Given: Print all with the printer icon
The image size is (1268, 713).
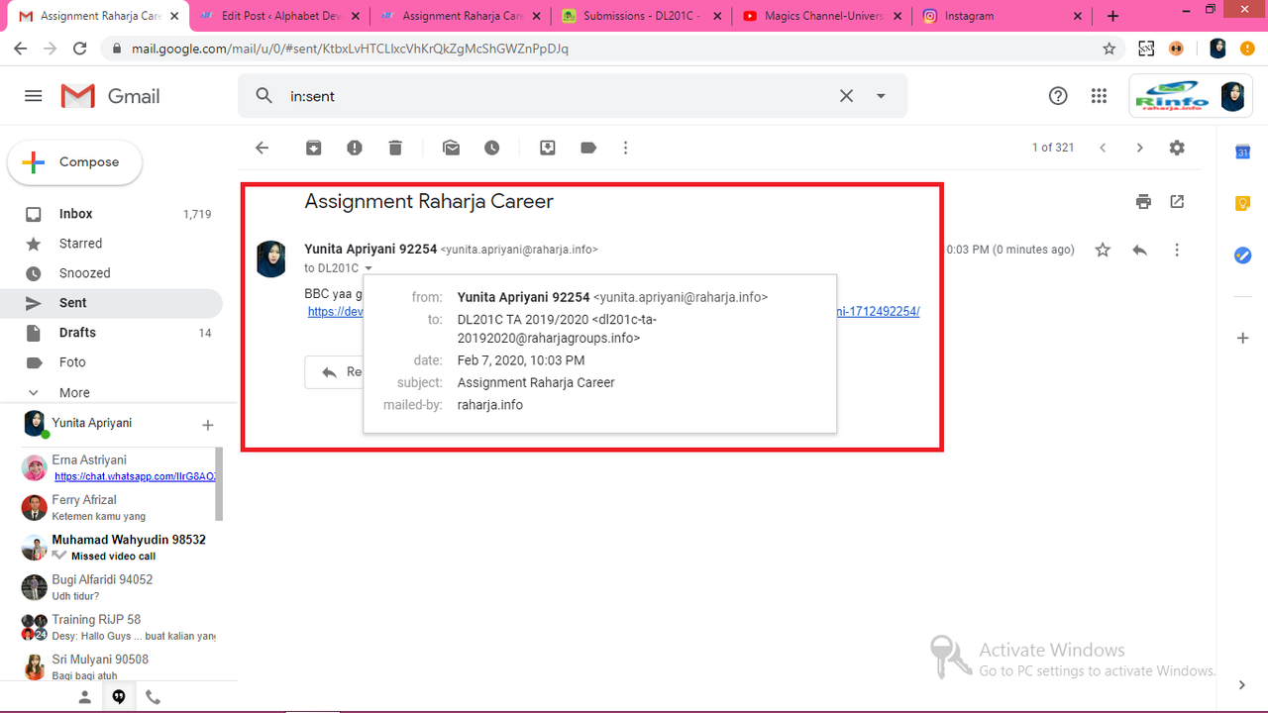Looking at the screenshot, I should [x=1144, y=201].
